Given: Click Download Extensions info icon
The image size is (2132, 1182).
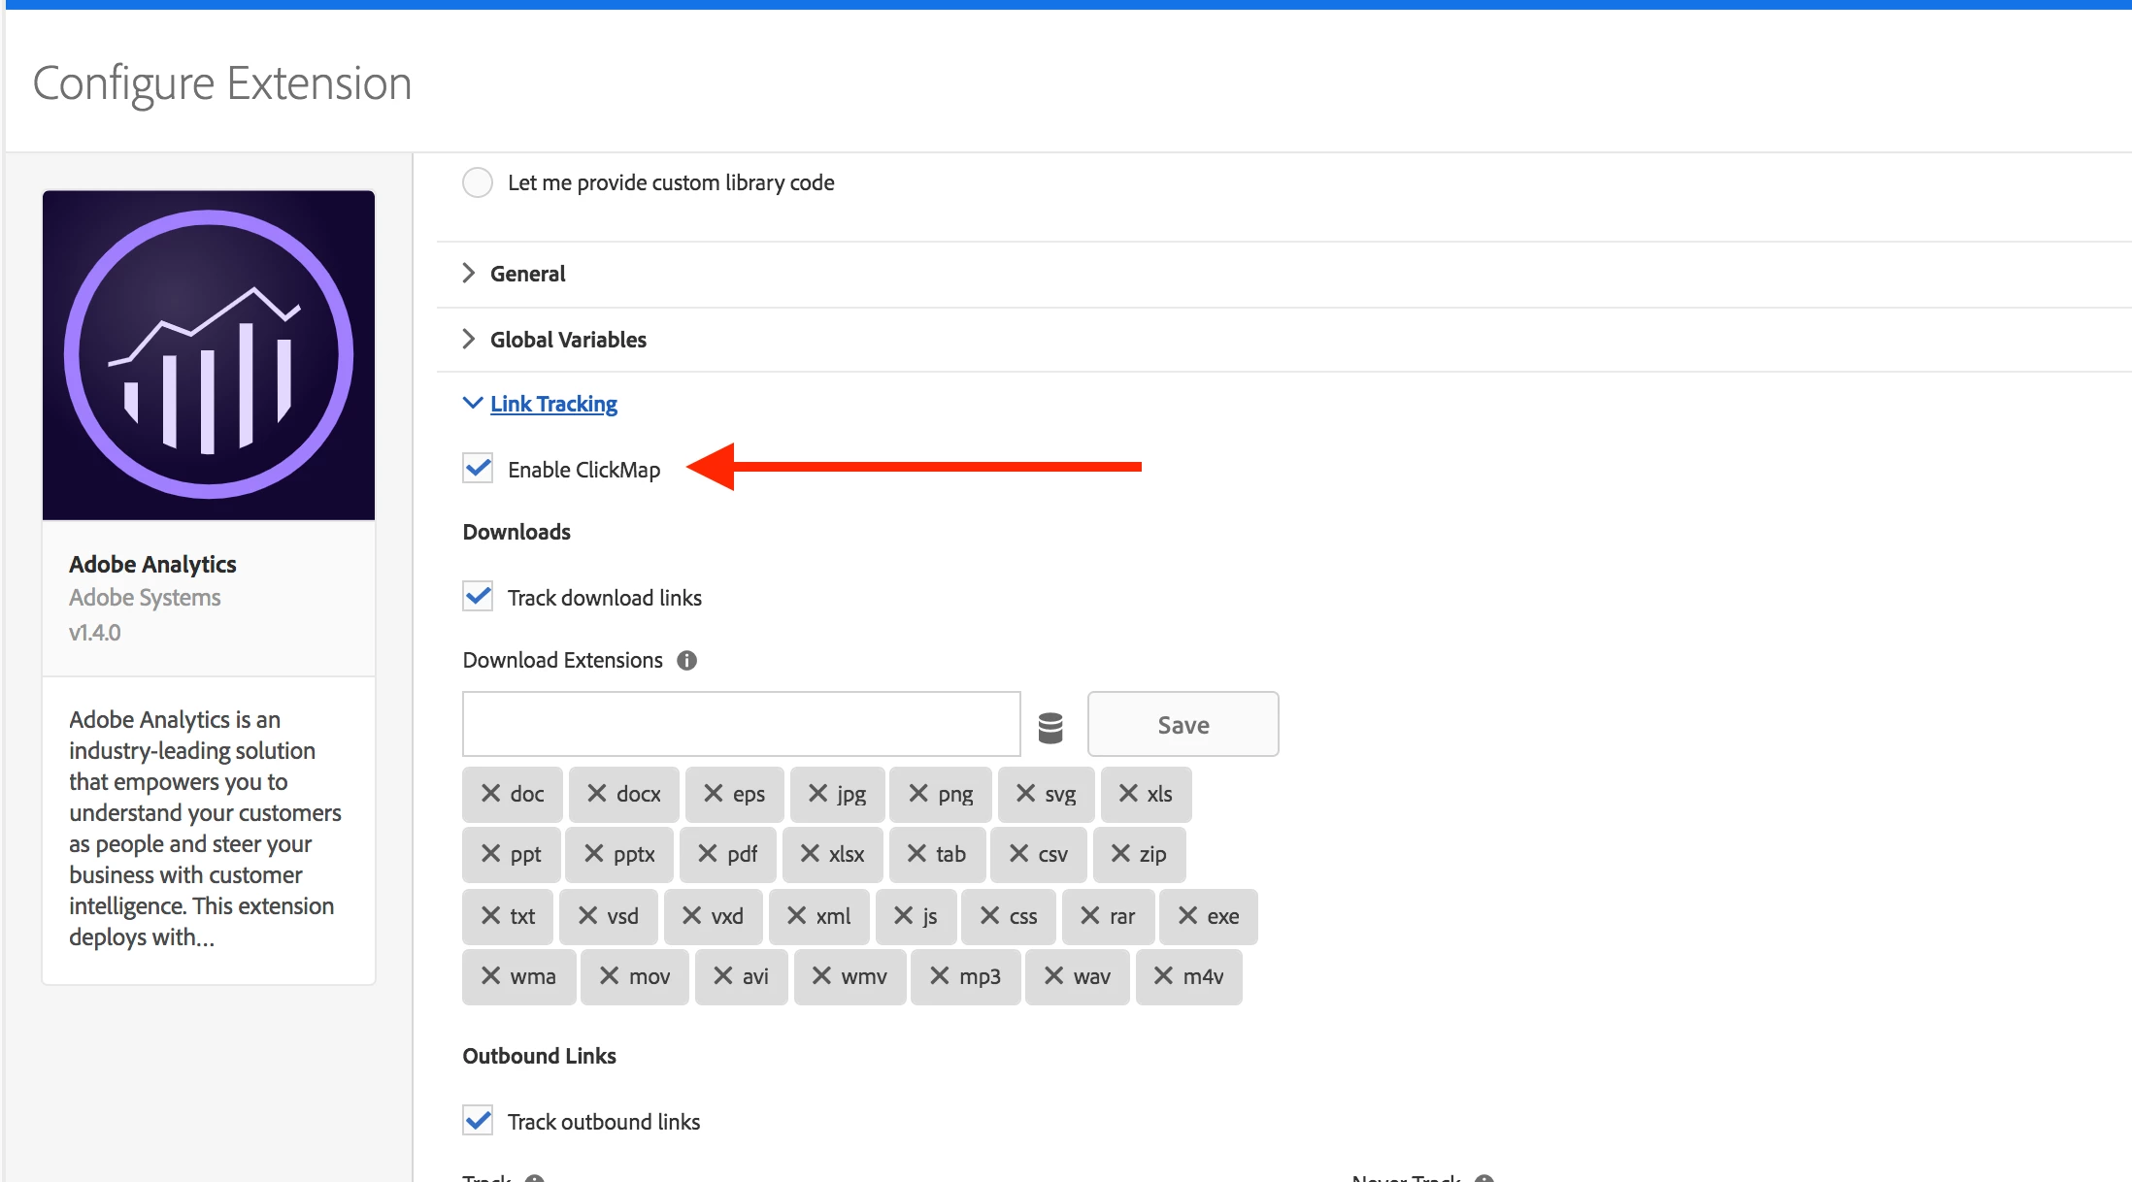Looking at the screenshot, I should click(x=686, y=661).
